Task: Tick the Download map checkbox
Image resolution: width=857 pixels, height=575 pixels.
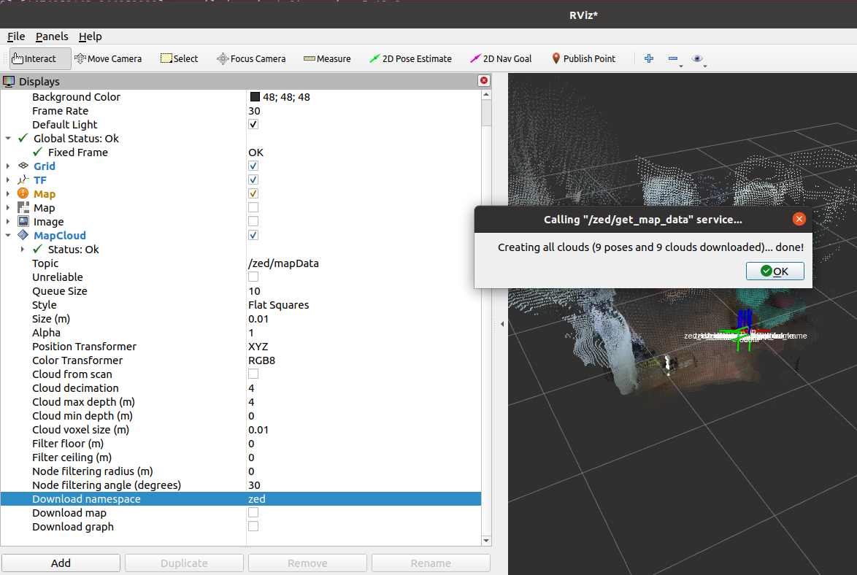Action: click(x=253, y=513)
